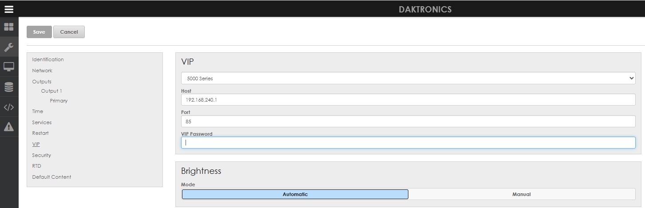Image resolution: width=645 pixels, height=208 pixels.
Task: Click the Host address input field
Action: [x=408, y=100]
